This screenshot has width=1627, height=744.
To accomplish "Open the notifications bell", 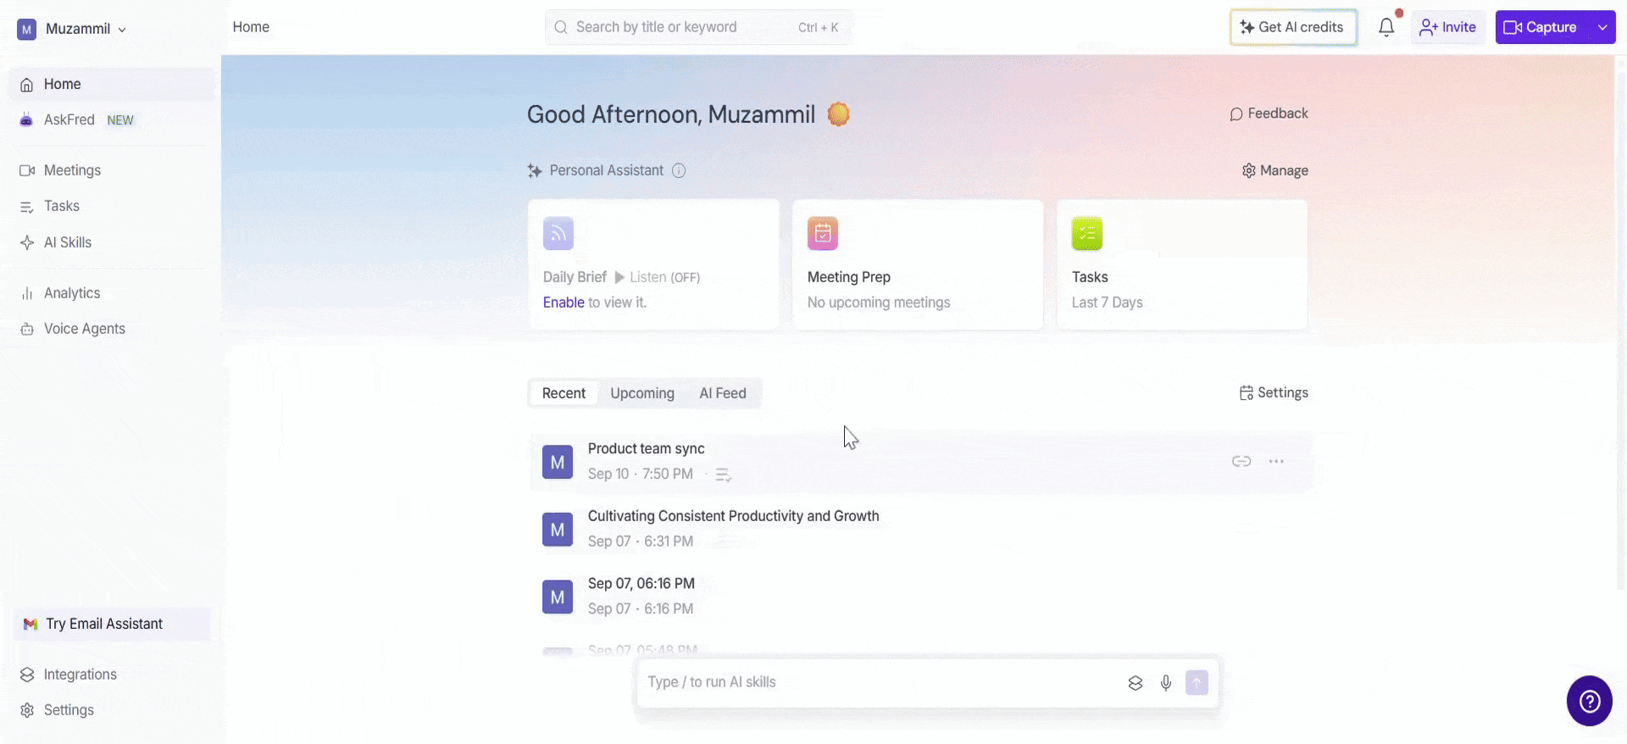I will point(1386,27).
